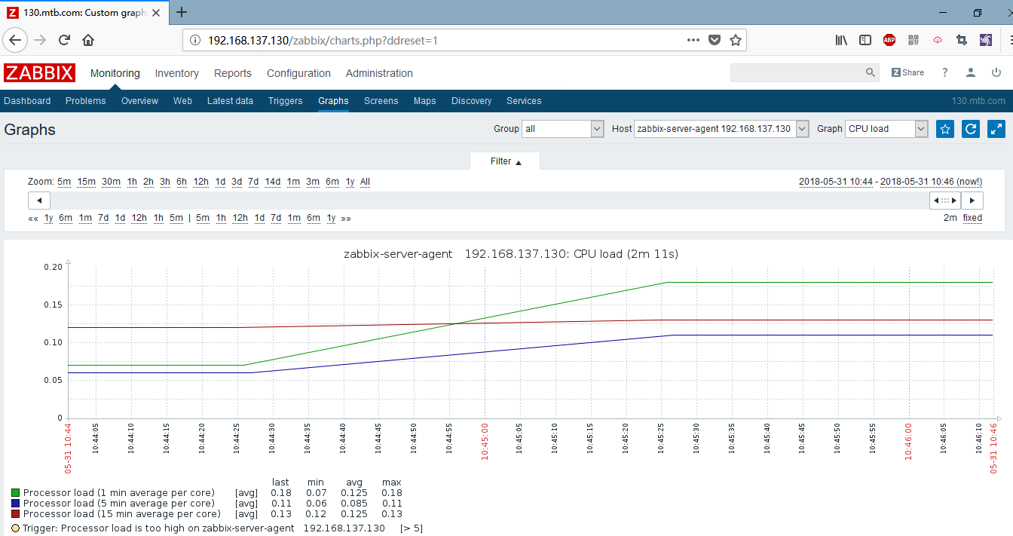Sign out with power icon
Screen dimensions: 1013x536
(x=996, y=72)
